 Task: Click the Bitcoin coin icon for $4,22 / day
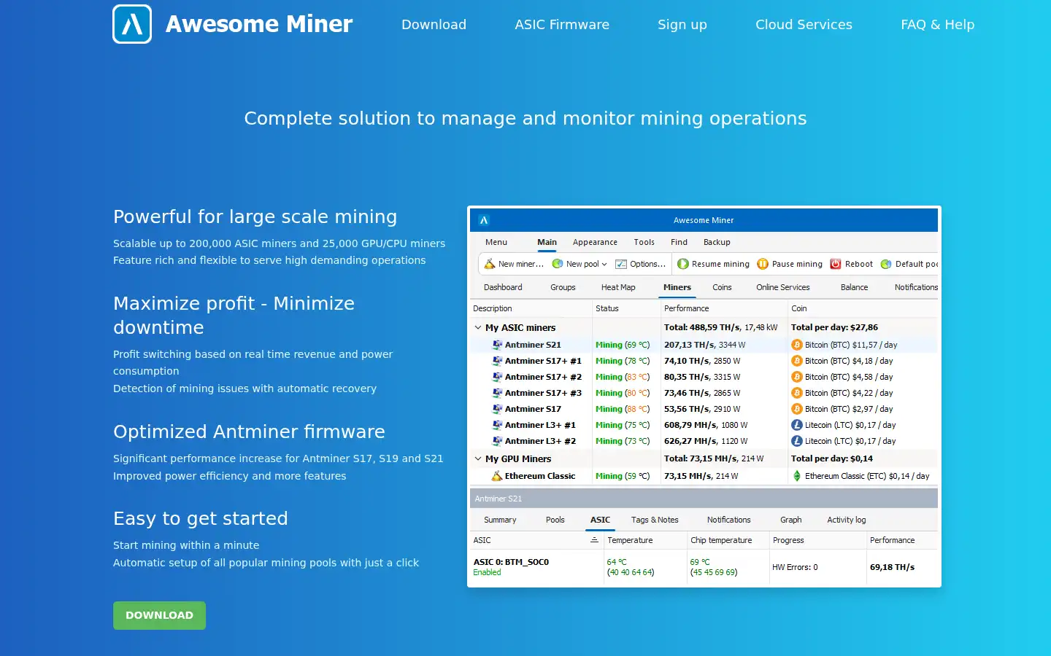point(797,393)
